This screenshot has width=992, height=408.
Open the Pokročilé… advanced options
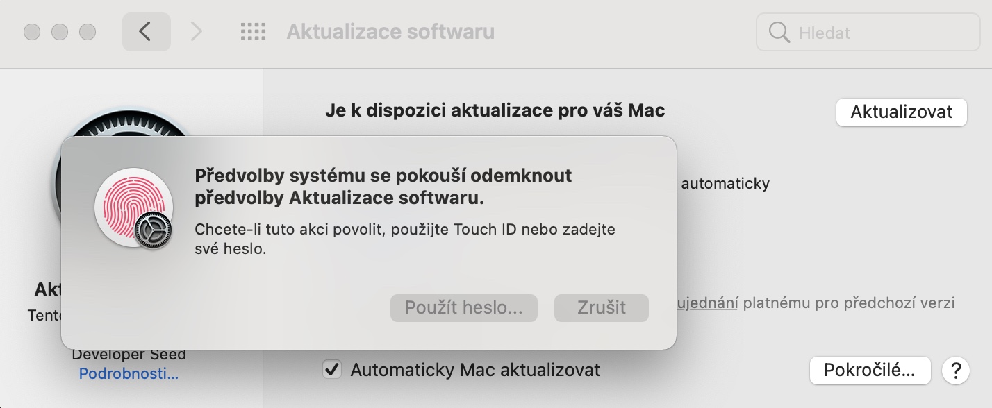(x=869, y=370)
